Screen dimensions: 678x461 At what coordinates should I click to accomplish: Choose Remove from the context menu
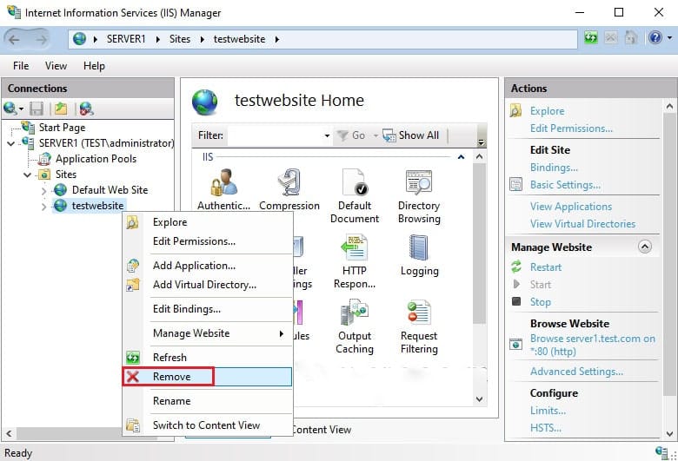click(x=208, y=376)
